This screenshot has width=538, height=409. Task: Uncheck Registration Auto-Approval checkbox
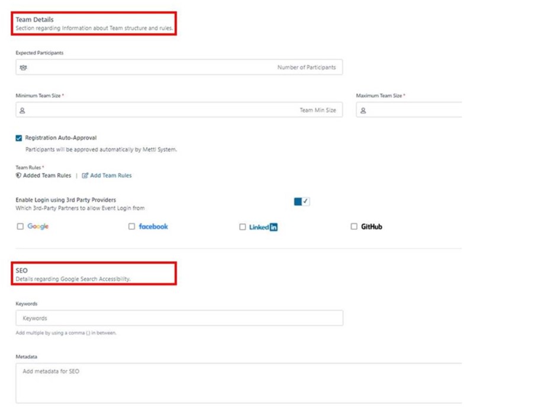[x=19, y=138]
